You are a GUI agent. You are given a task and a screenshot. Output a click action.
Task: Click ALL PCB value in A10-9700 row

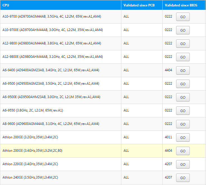[126, 16]
